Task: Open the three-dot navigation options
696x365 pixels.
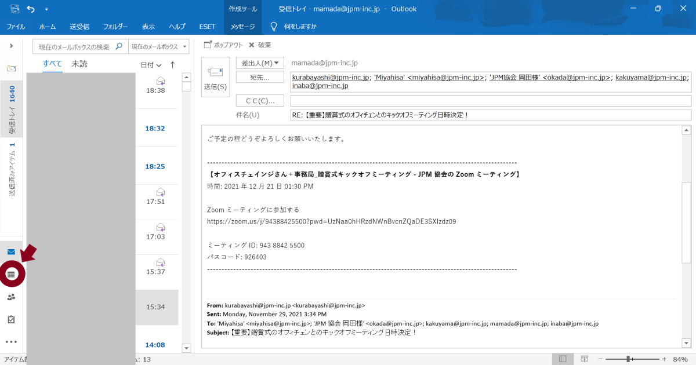Action: [x=11, y=342]
